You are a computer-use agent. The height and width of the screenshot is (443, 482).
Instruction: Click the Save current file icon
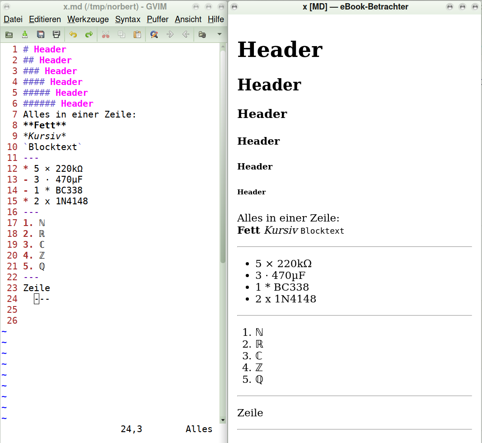(25, 34)
